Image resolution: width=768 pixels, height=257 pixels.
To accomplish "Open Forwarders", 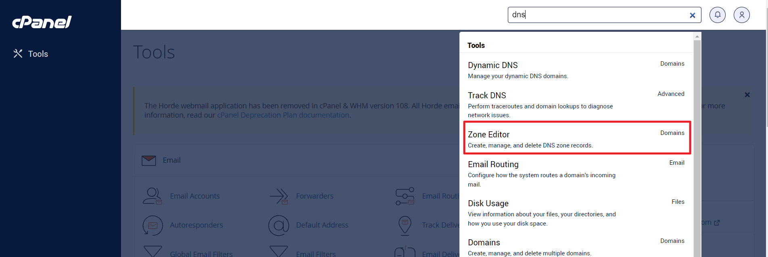I will 315,196.
